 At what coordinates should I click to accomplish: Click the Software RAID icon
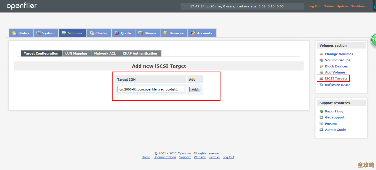321,85
